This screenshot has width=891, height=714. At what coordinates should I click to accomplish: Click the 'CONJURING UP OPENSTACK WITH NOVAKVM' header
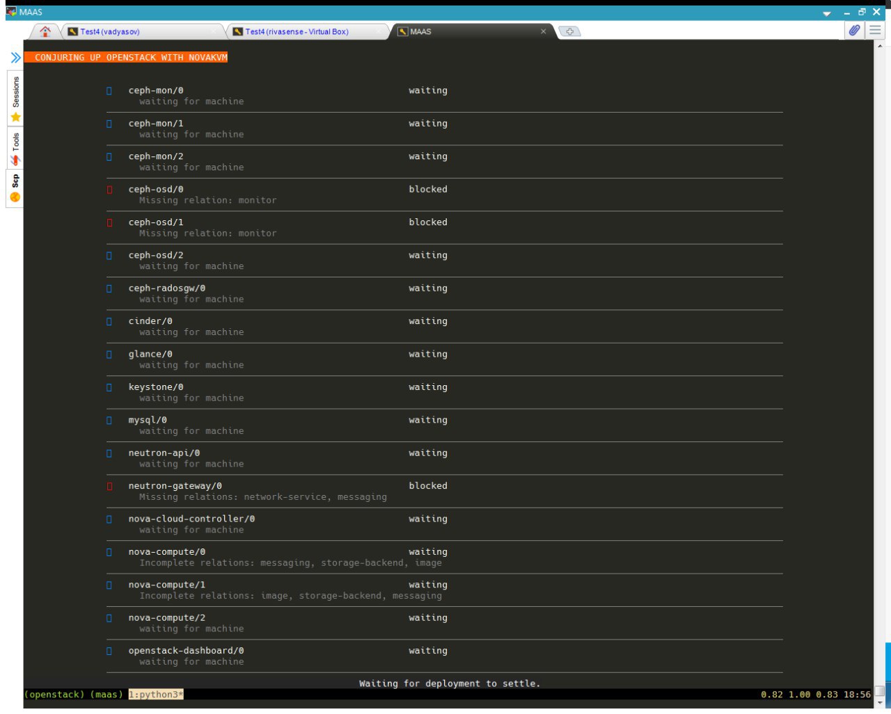(x=126, y=58)
